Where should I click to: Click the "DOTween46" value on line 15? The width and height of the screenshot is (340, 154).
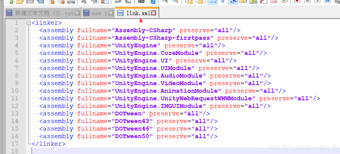[132, 129]
